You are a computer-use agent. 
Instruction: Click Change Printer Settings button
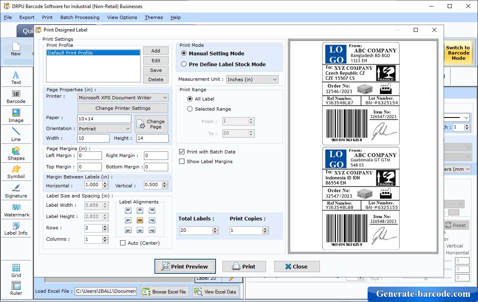[123, 108]
